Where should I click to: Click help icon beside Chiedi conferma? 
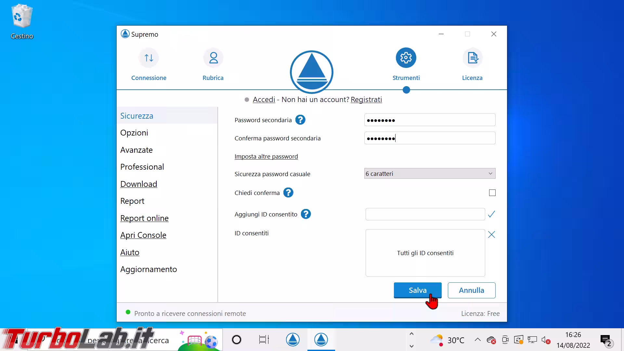coord(288,193)
